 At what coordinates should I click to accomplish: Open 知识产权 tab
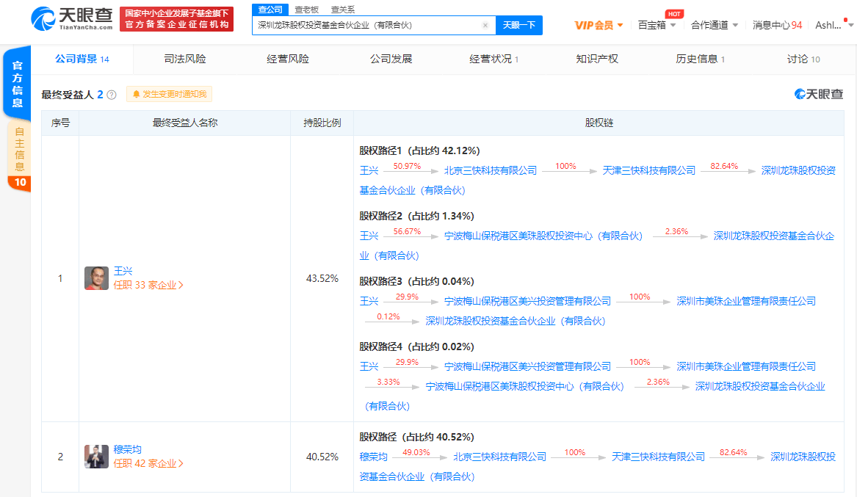click(597, 59)
